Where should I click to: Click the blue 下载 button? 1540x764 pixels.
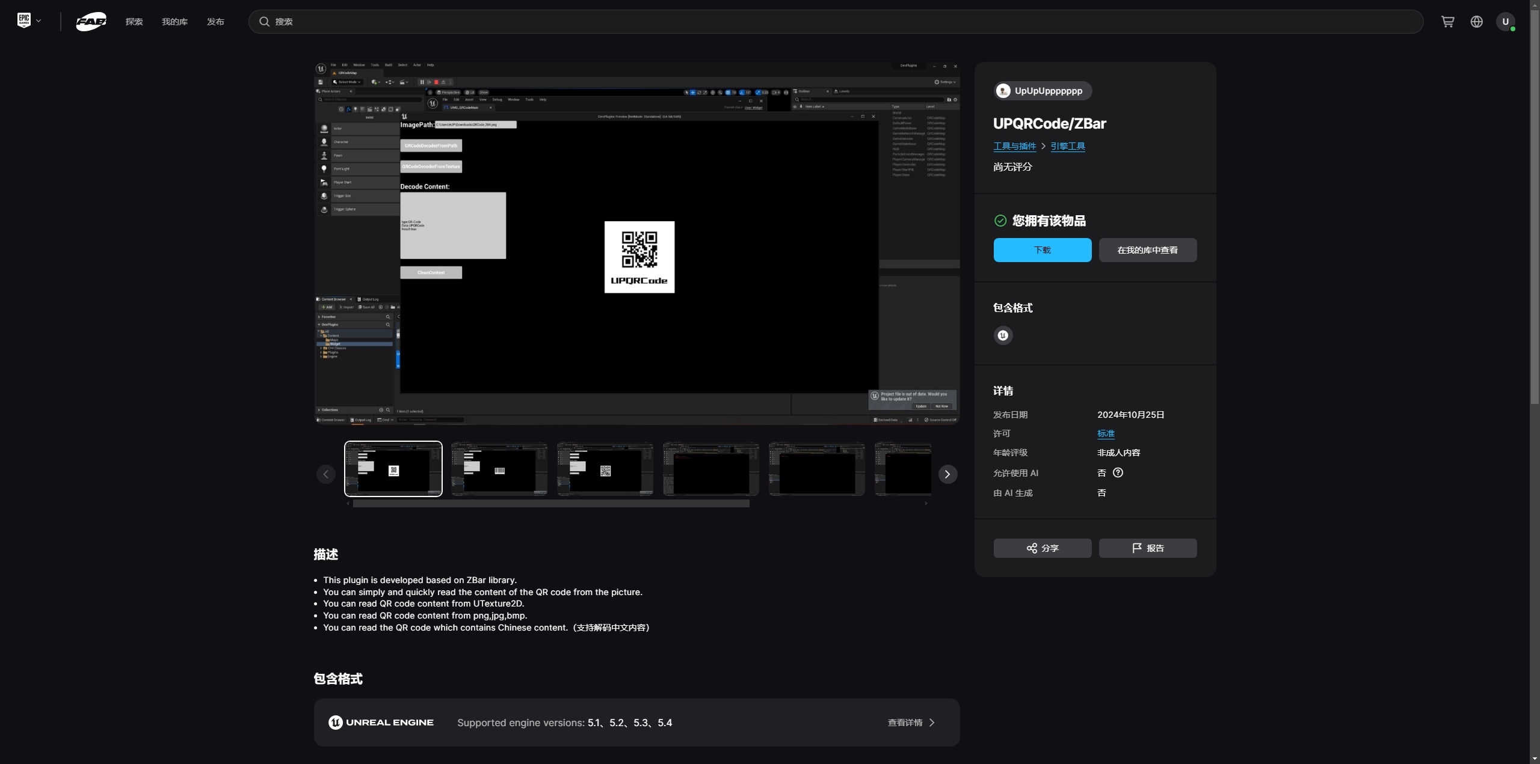coord(1042,250)
